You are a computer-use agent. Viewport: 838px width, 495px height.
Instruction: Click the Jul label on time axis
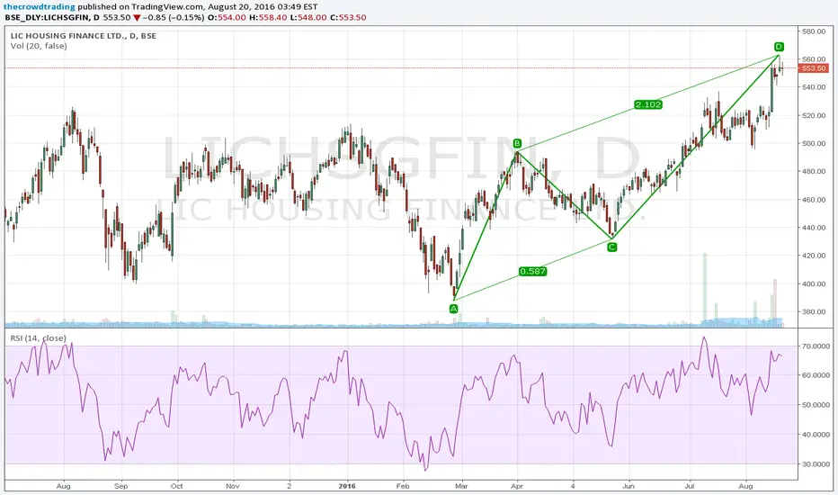click(690, 486)
